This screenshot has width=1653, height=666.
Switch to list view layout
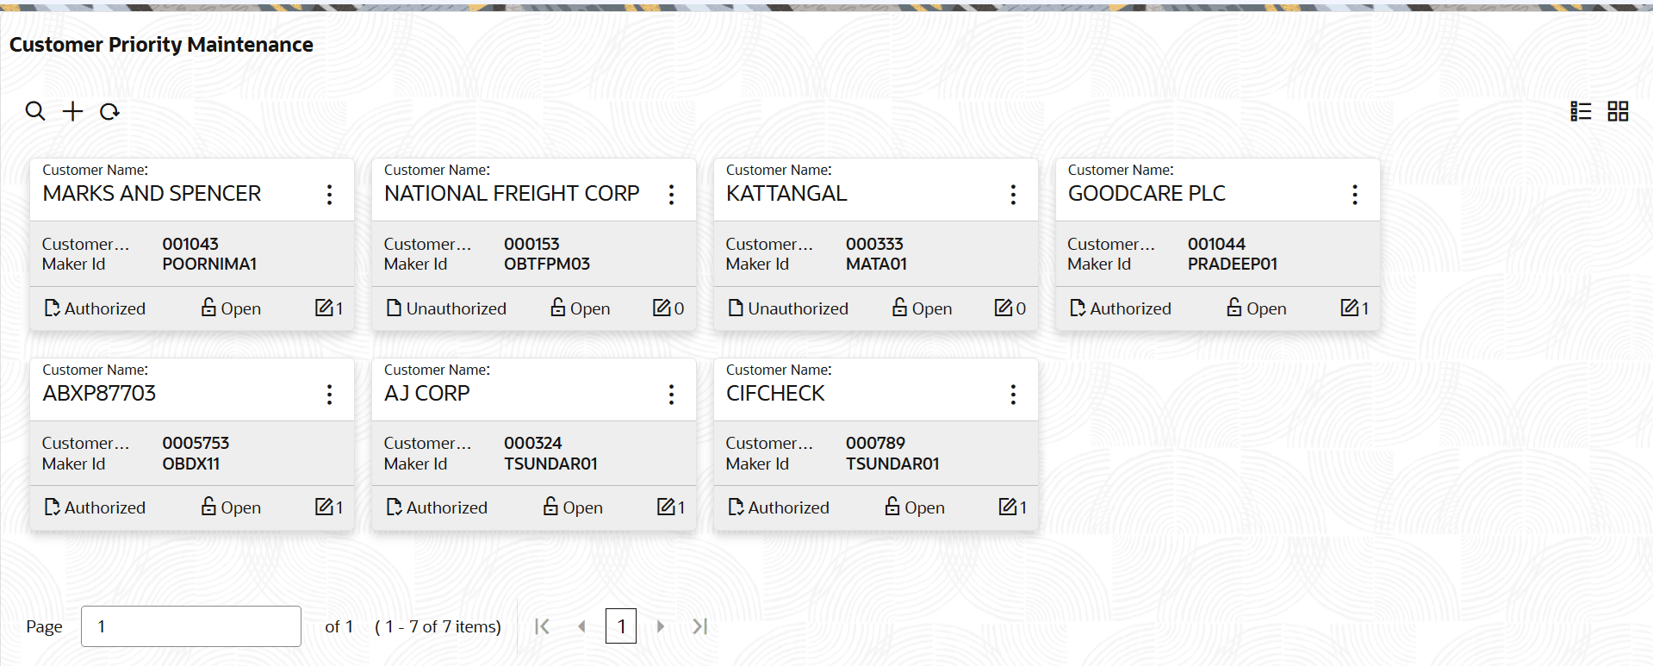pos(1581,111)
